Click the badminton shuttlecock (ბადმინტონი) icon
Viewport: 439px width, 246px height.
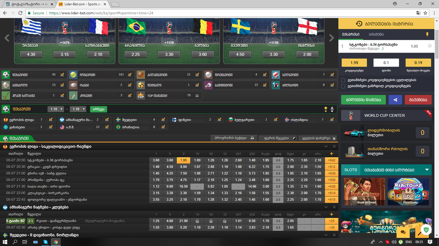(x=208, y=85)
